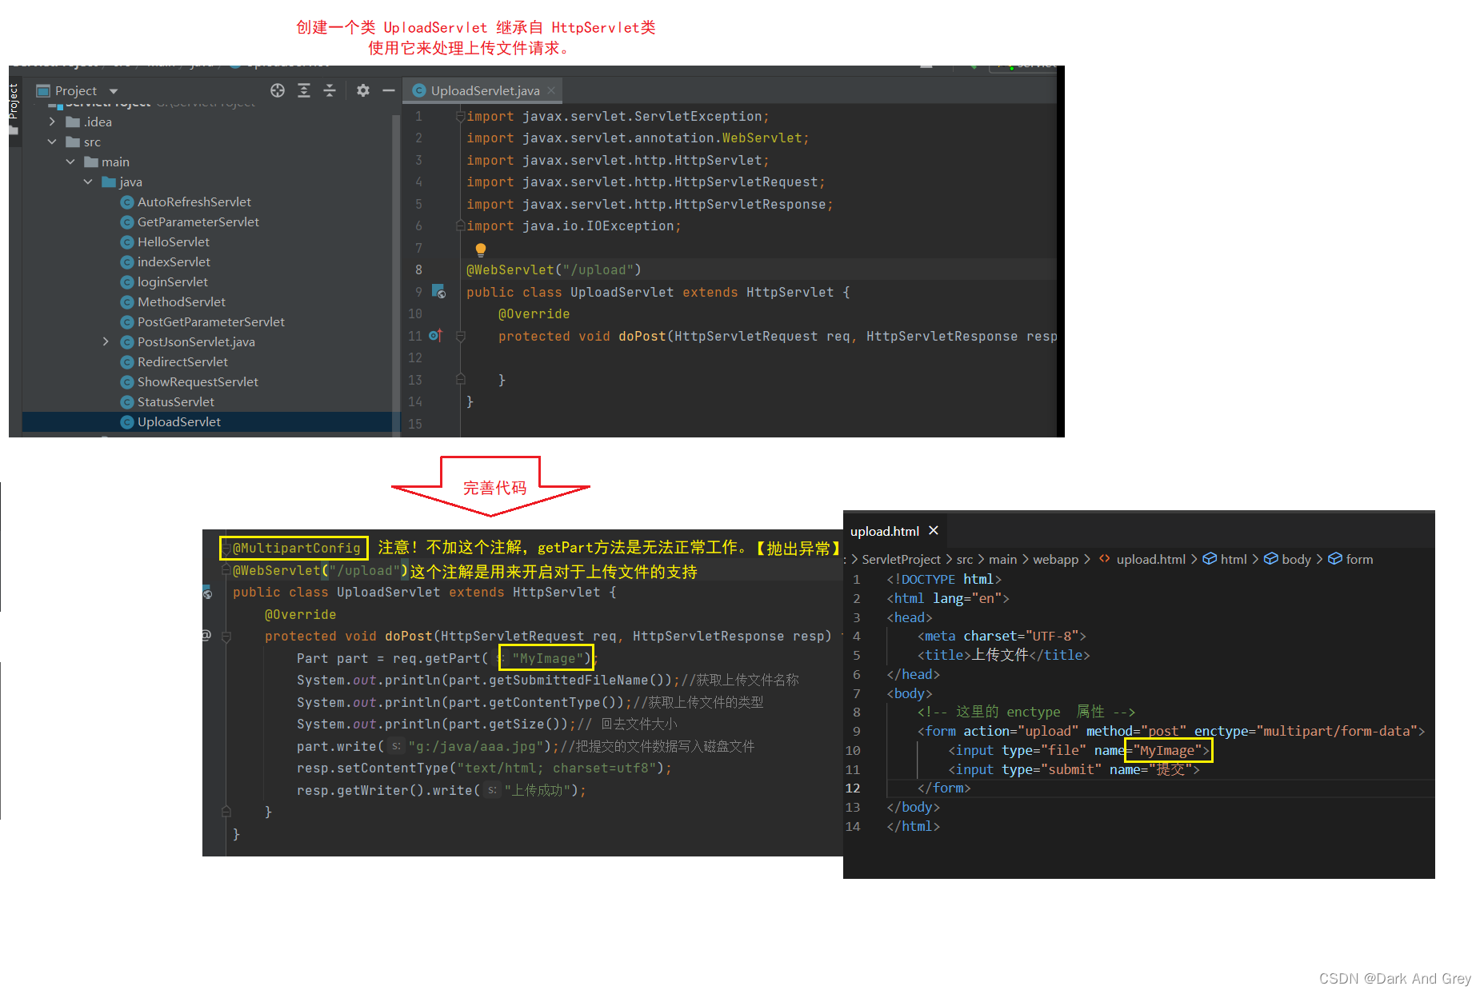
Task: Click ServletProject in the breadcrumb
Action: tap(901, 559)
